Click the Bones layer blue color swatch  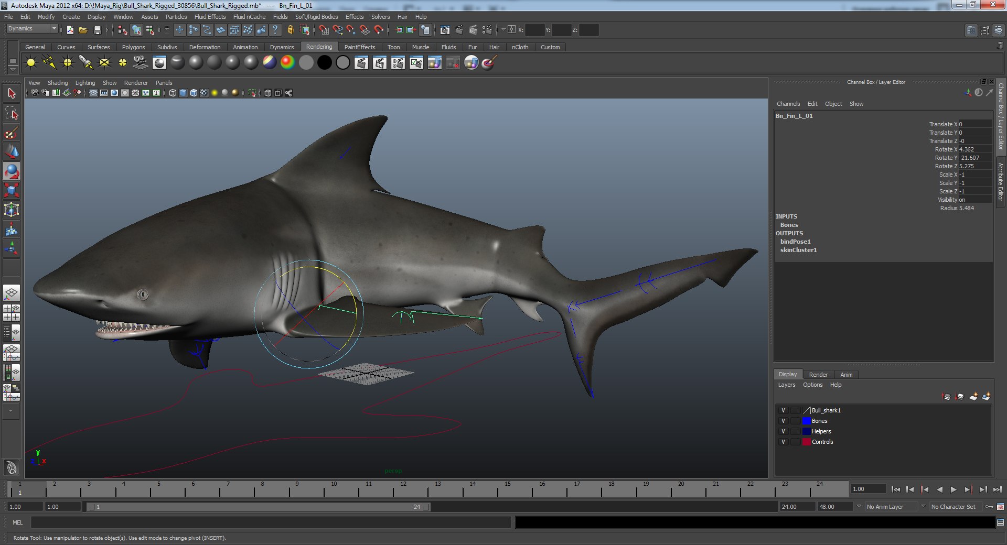point(807,421)
